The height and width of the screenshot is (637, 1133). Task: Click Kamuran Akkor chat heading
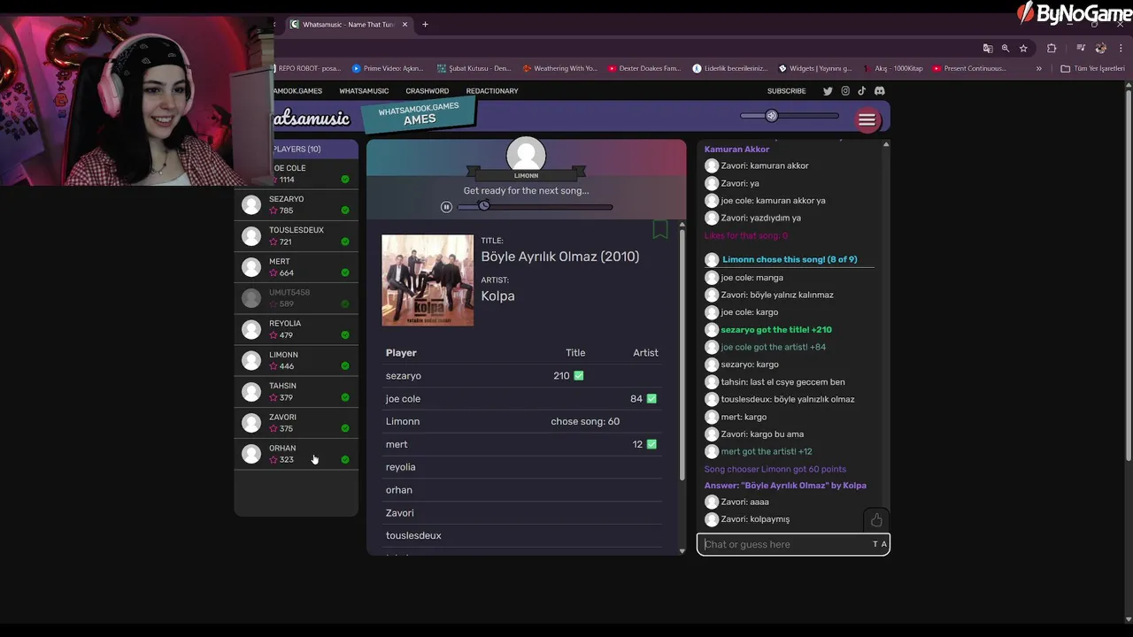click(736, 150)
